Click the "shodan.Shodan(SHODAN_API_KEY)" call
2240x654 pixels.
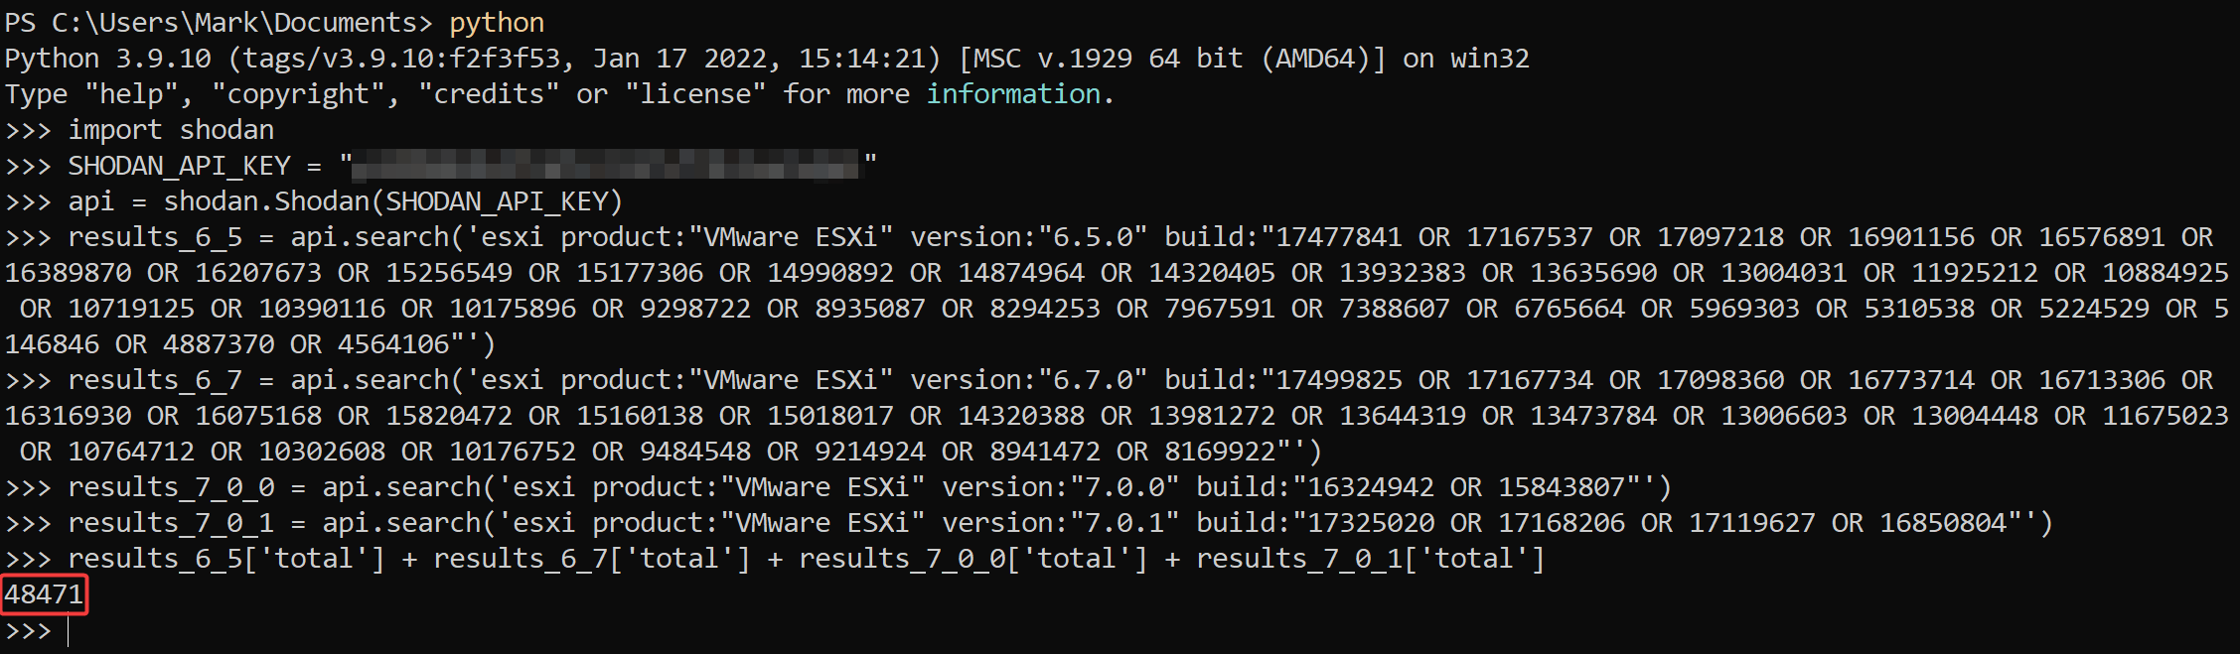[x=392, y=201]
